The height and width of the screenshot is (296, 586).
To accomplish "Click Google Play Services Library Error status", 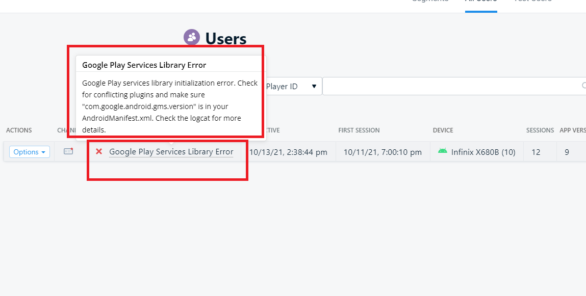I will click(171, 152).
